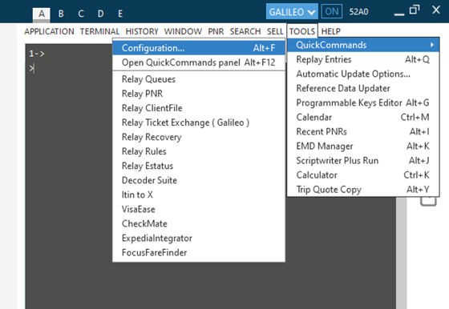Toggle the ON connection indicator
The width and height of the screenshot is (449, 309).
(x=332, y=11)
